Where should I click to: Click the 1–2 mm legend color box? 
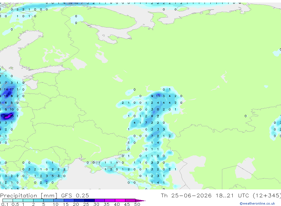[x=28, y=200]
